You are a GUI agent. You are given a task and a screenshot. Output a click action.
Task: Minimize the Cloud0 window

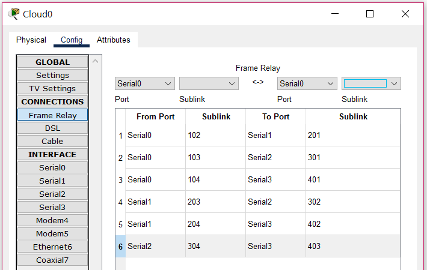point(335,14)
